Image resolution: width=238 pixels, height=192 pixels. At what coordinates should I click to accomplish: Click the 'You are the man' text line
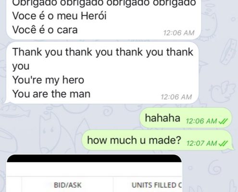[x=51, y=94]
